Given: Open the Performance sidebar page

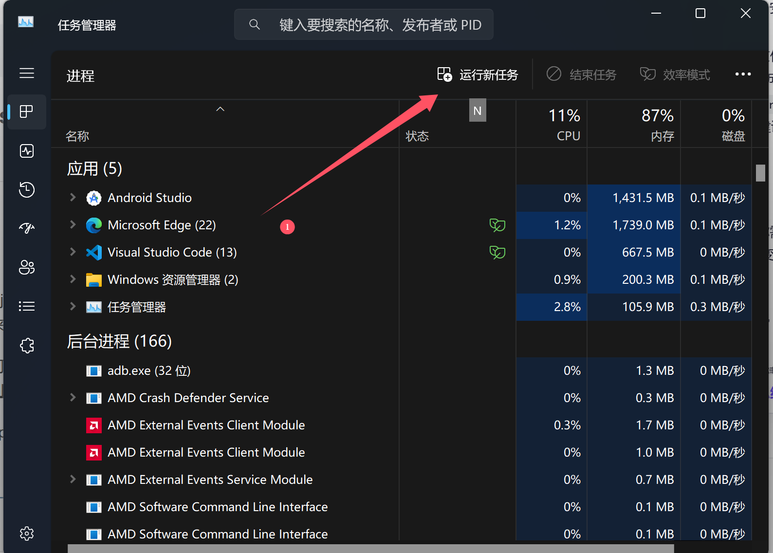Looking at the screenshot, I should click(27, 151).
